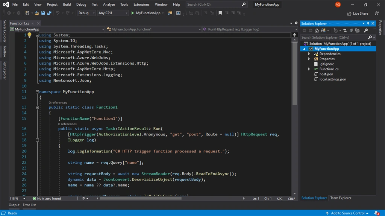Collapse all in Solution Explorer toolbar
Viewport: 385px width, 216px height.
point(351,30)
